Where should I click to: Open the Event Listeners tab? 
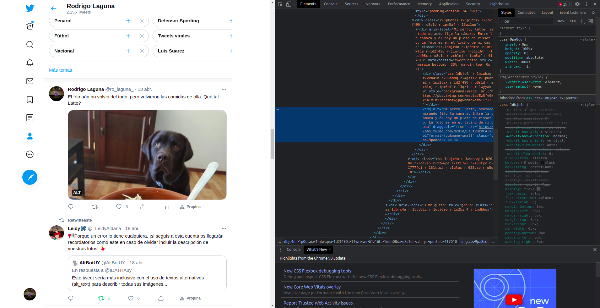pos(572,13)
